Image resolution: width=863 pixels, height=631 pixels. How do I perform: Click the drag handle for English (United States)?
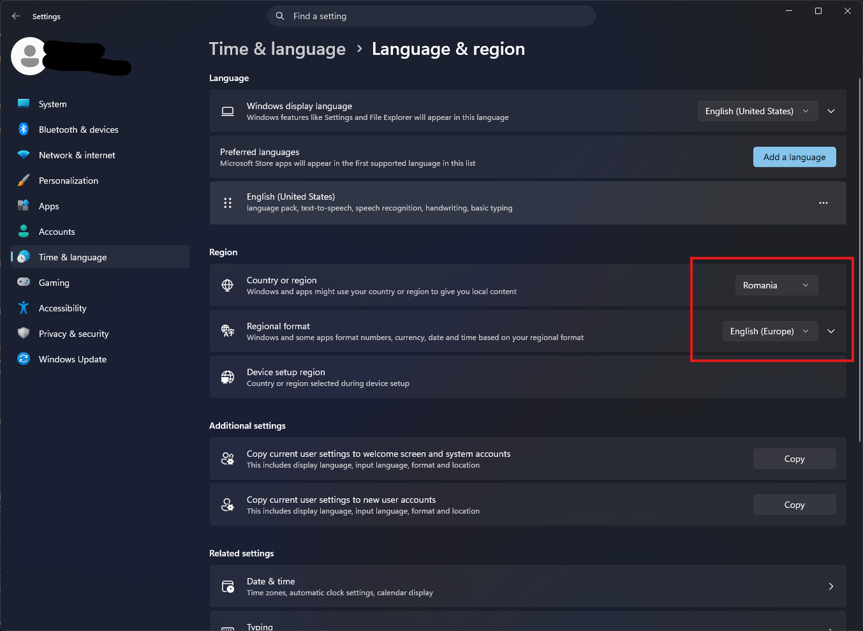(x=228, y=203)
